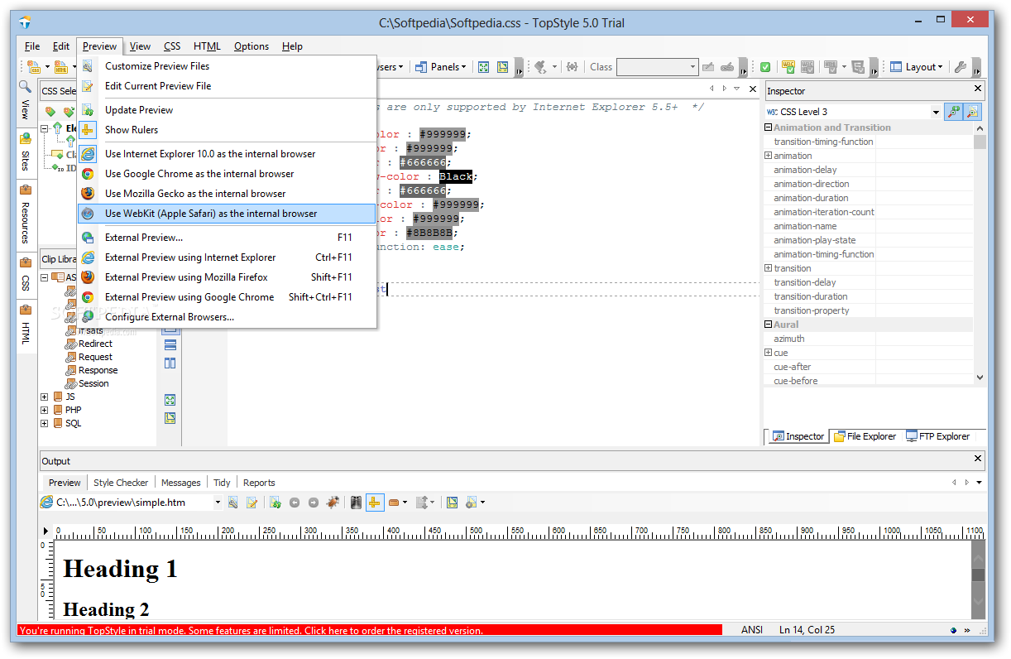Click the full screen icon next to Panels
The width and height of the screenshot is (1011, 659).
tap(484, 67)
